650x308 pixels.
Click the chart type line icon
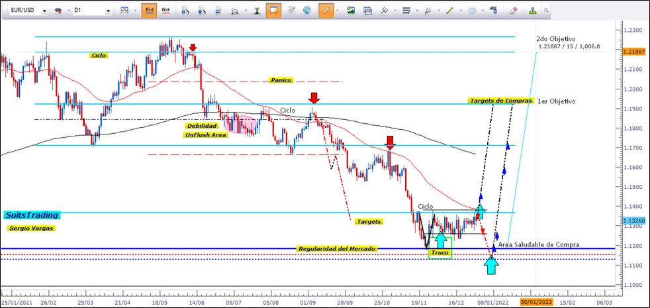point(125,11)
